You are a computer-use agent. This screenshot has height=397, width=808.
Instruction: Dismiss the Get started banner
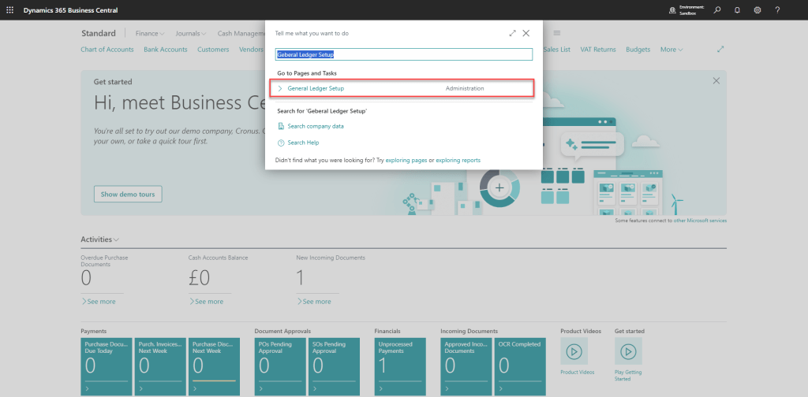point(716,81)
